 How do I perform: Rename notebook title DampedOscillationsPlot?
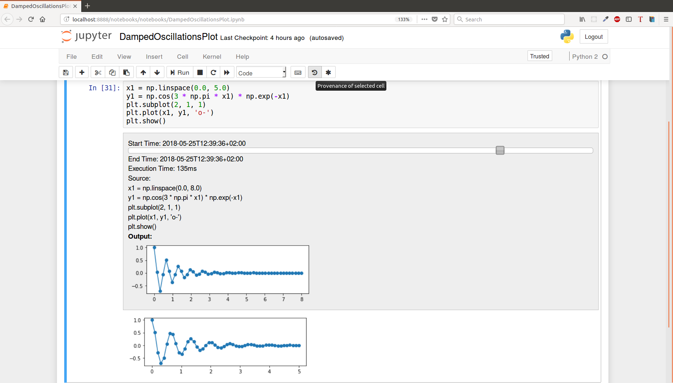pos(168,37)
